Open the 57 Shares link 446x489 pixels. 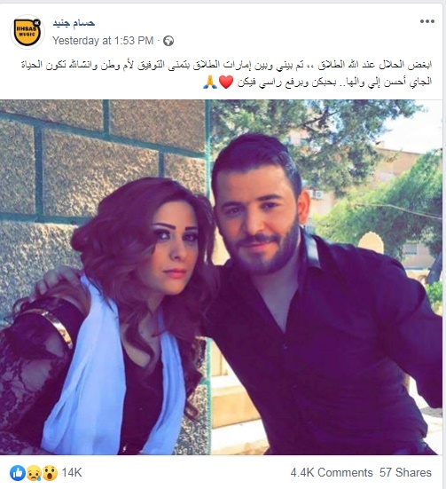click(405, 473)
